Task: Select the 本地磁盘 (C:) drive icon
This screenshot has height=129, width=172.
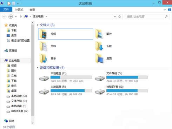Action: 44,79
